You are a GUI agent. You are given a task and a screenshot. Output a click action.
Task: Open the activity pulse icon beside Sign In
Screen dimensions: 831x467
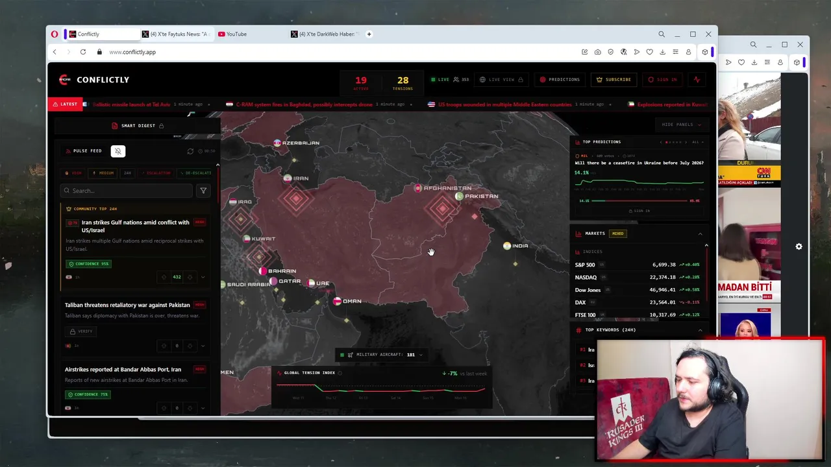[x=697, y=80]
